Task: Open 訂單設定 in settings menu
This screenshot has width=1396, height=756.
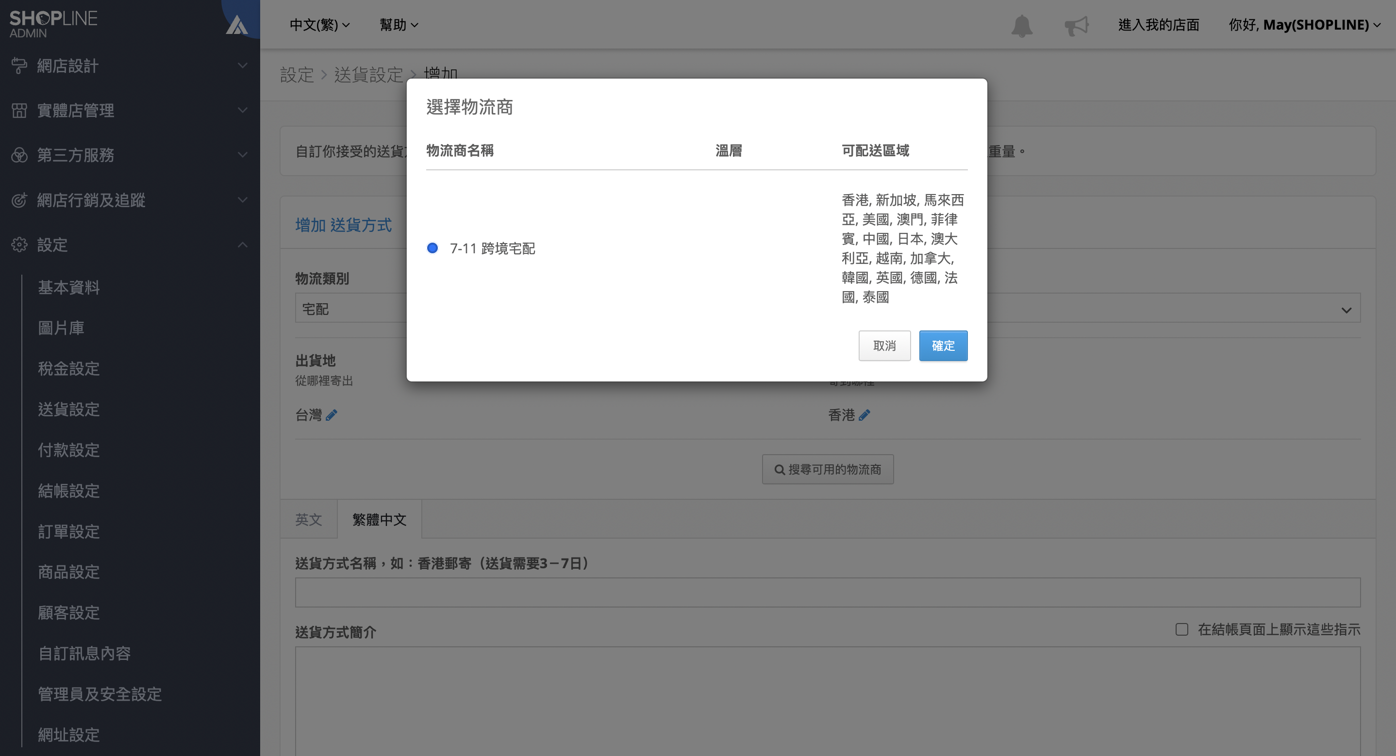Action: [69, 532]
